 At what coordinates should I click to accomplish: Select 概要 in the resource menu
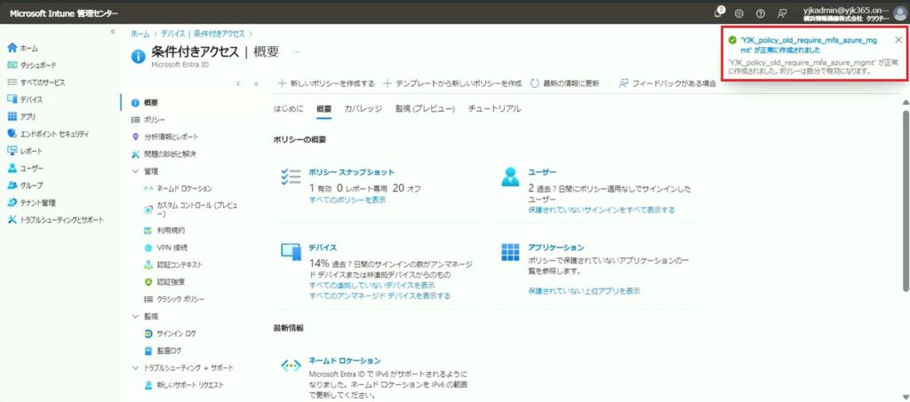click(145, 103)
